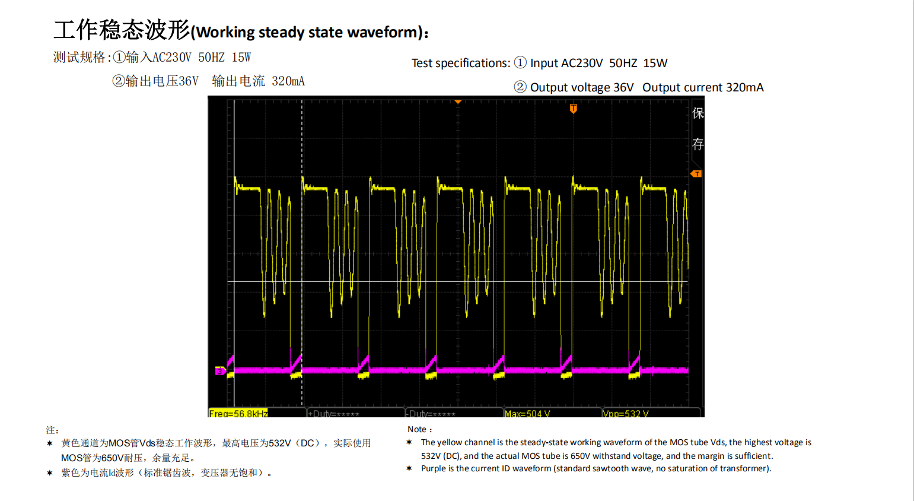Click the English note about purple current ID
The height and width of the screenshot is (501, 914).
[595, 468]
